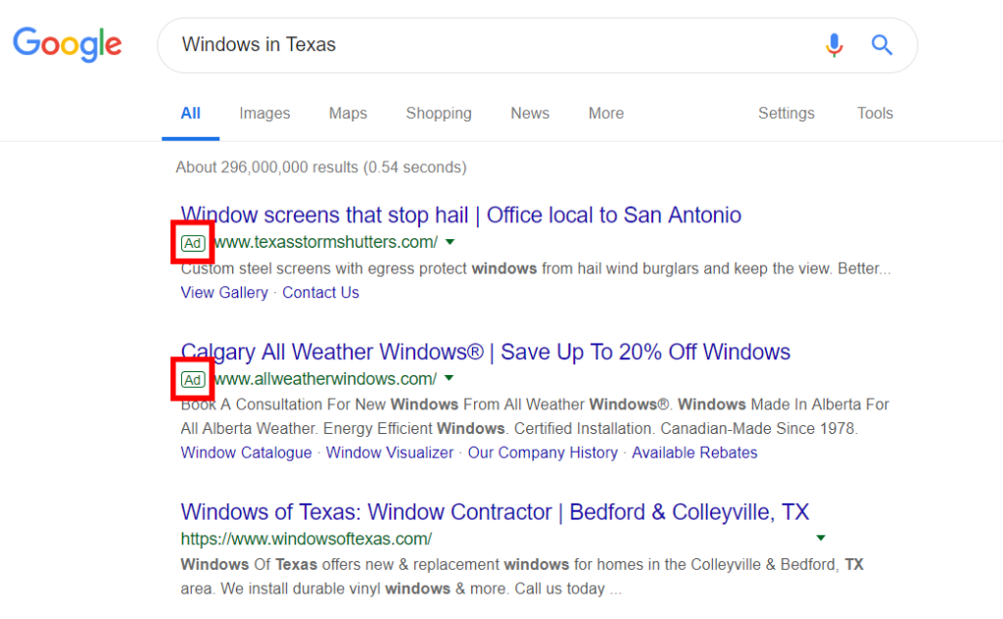Open the Windows of Texas Window Contractor result
The height and width of the screenshot is (619, 1003).
(495, 512)
